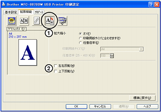Click the help question mark in the title bar

151,5
